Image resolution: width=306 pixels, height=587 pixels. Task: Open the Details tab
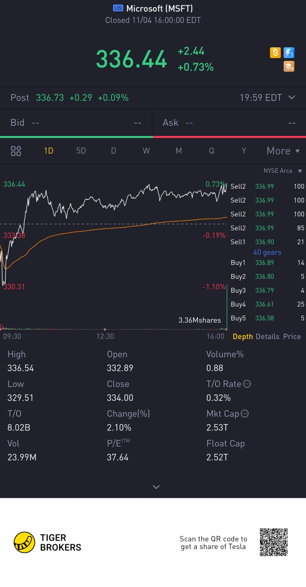coord(267,337)
